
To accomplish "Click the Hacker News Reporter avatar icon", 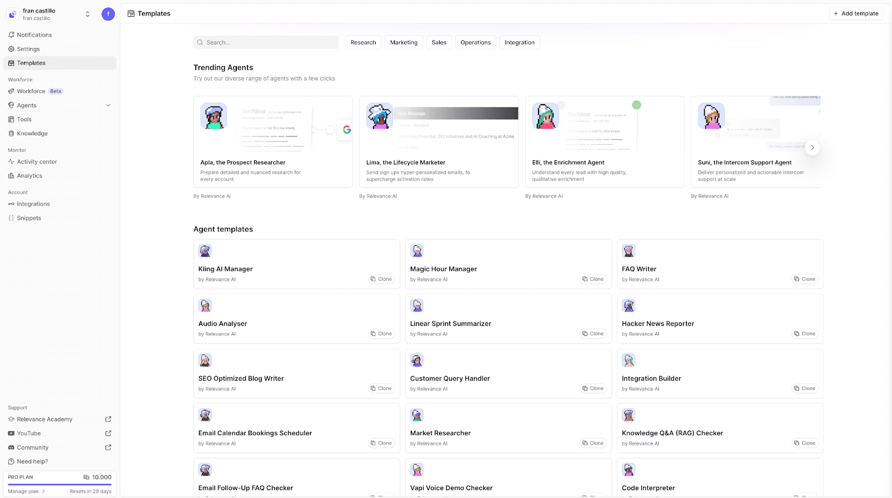I will pos(629,305).
